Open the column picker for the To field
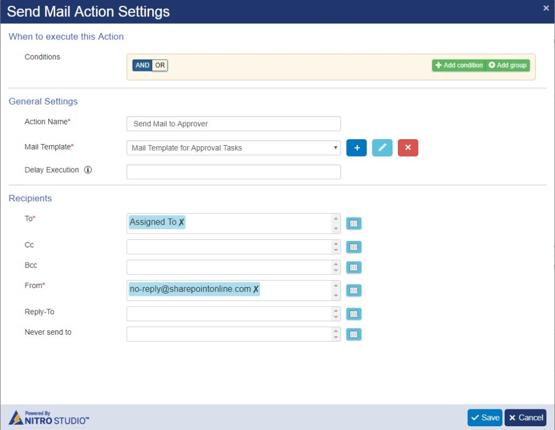Viewport: 555px width, 430px height. click(353, 223)
